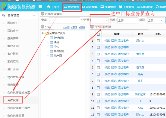Select 添加客户 in the sidebar

click(x=13, y=23)
